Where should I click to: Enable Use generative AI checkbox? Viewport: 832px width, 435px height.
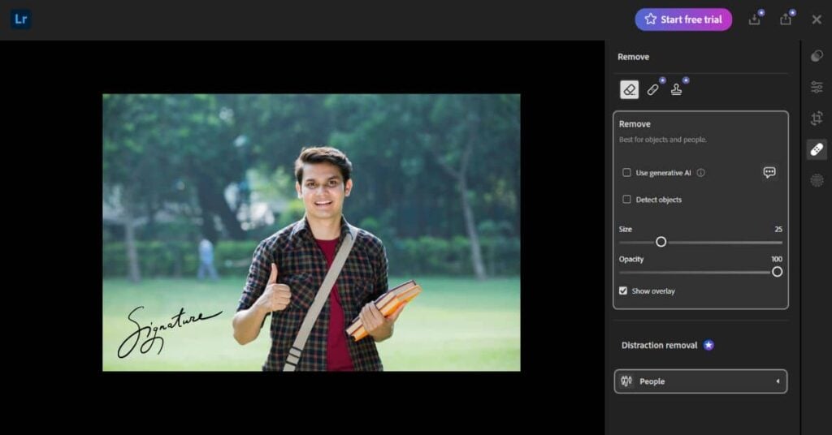(626, 173)
